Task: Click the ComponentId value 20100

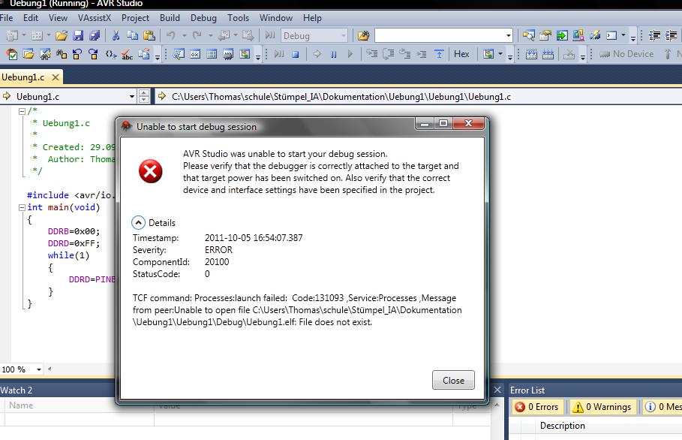Action: (x=217, y=262)
